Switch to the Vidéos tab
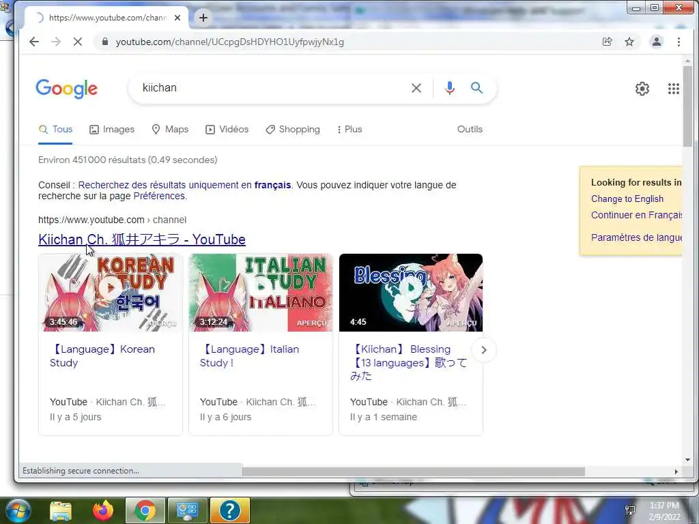The image size is (699, 524). (x=227, y=130)
